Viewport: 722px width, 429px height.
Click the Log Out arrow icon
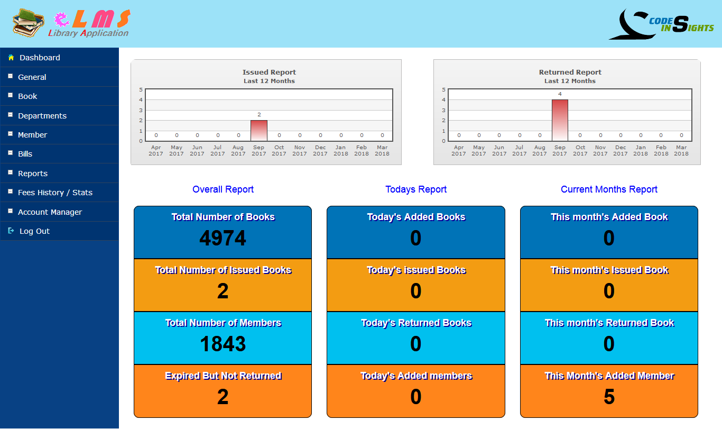point(11,231)
